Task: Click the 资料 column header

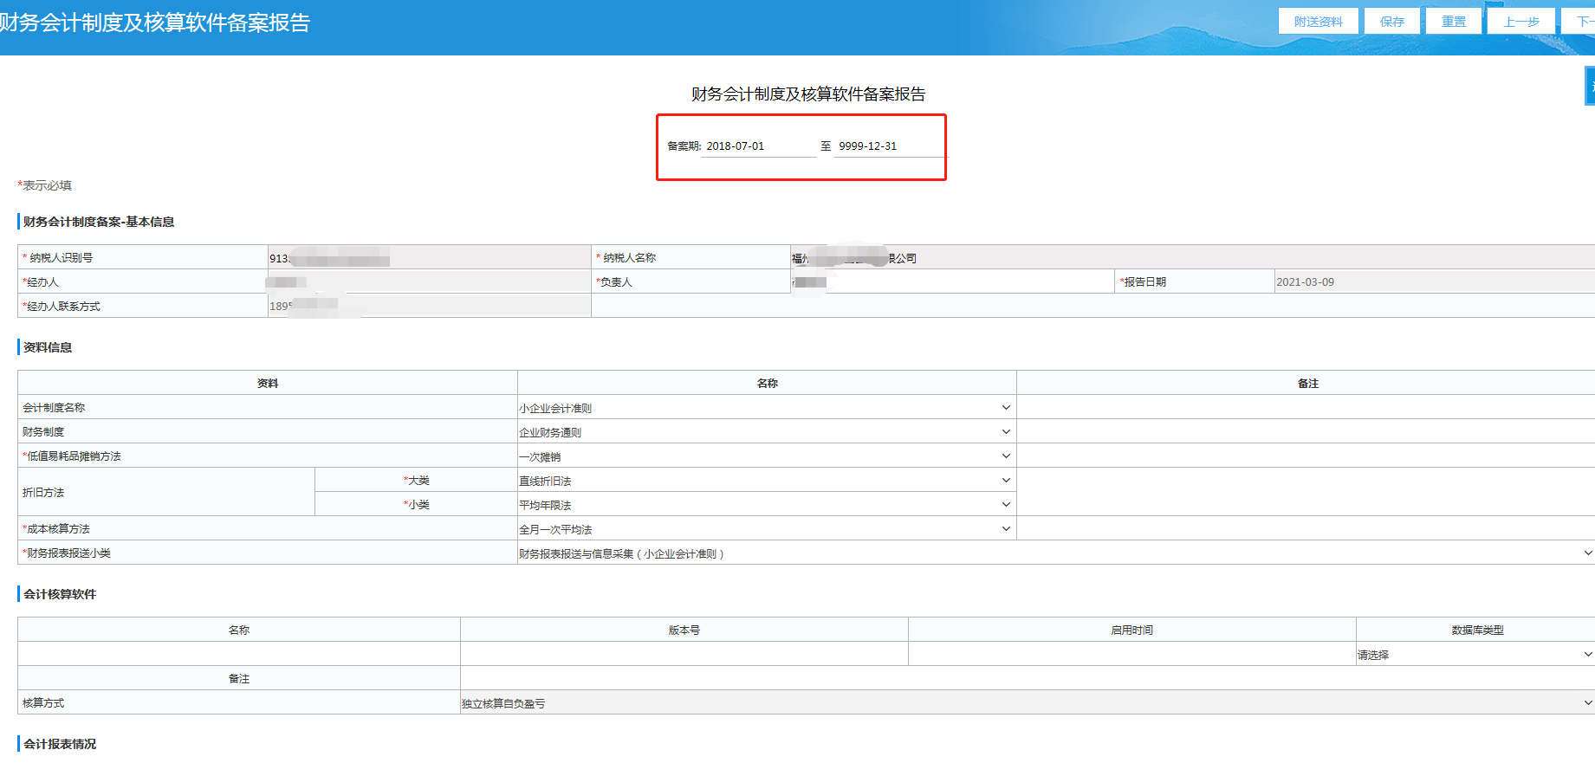Action: pyautogui.click(x=268, y=383)
